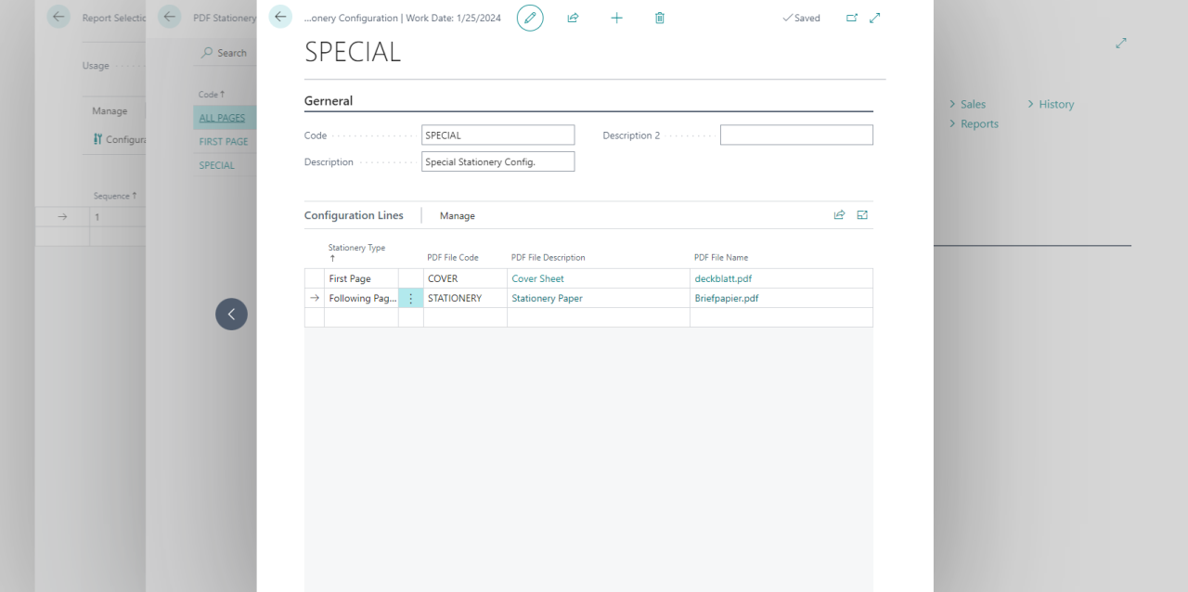The width and height of the screenshot is (1188, 592).
Task: Click the Description 2 input field
Action: (x=796, y=135)
